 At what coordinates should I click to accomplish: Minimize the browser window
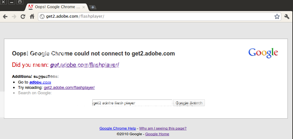tap(12, 2)
